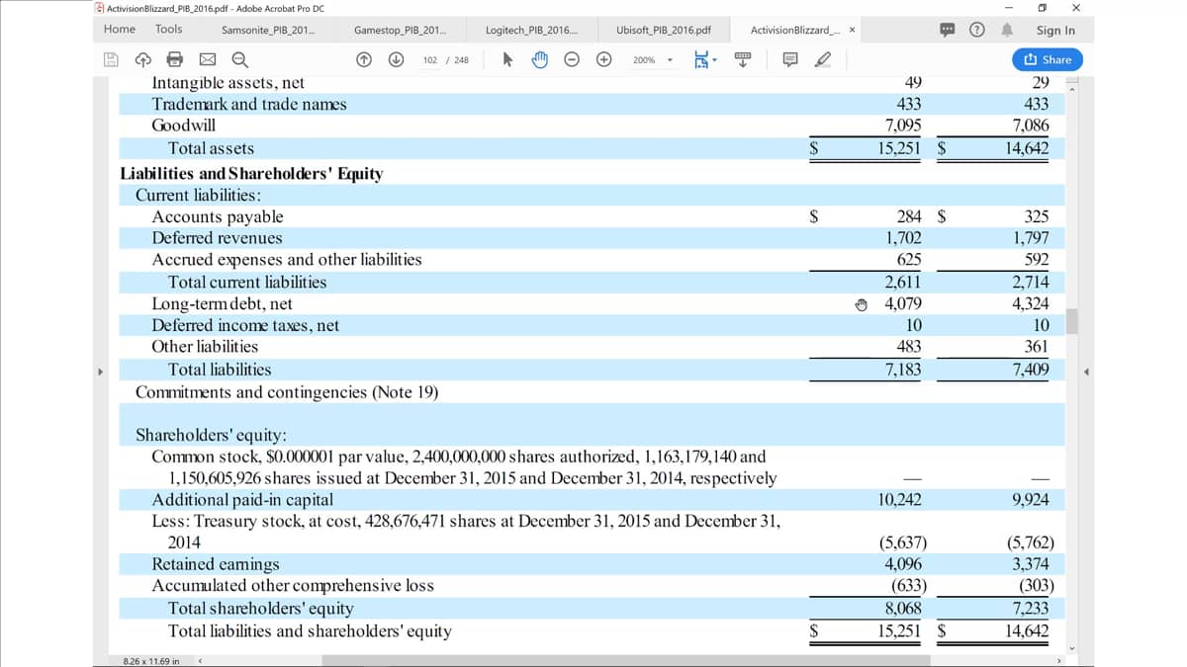Zoom in with plus icon
The width and height of the screenshot is (1187, 667).
(603, 60)
